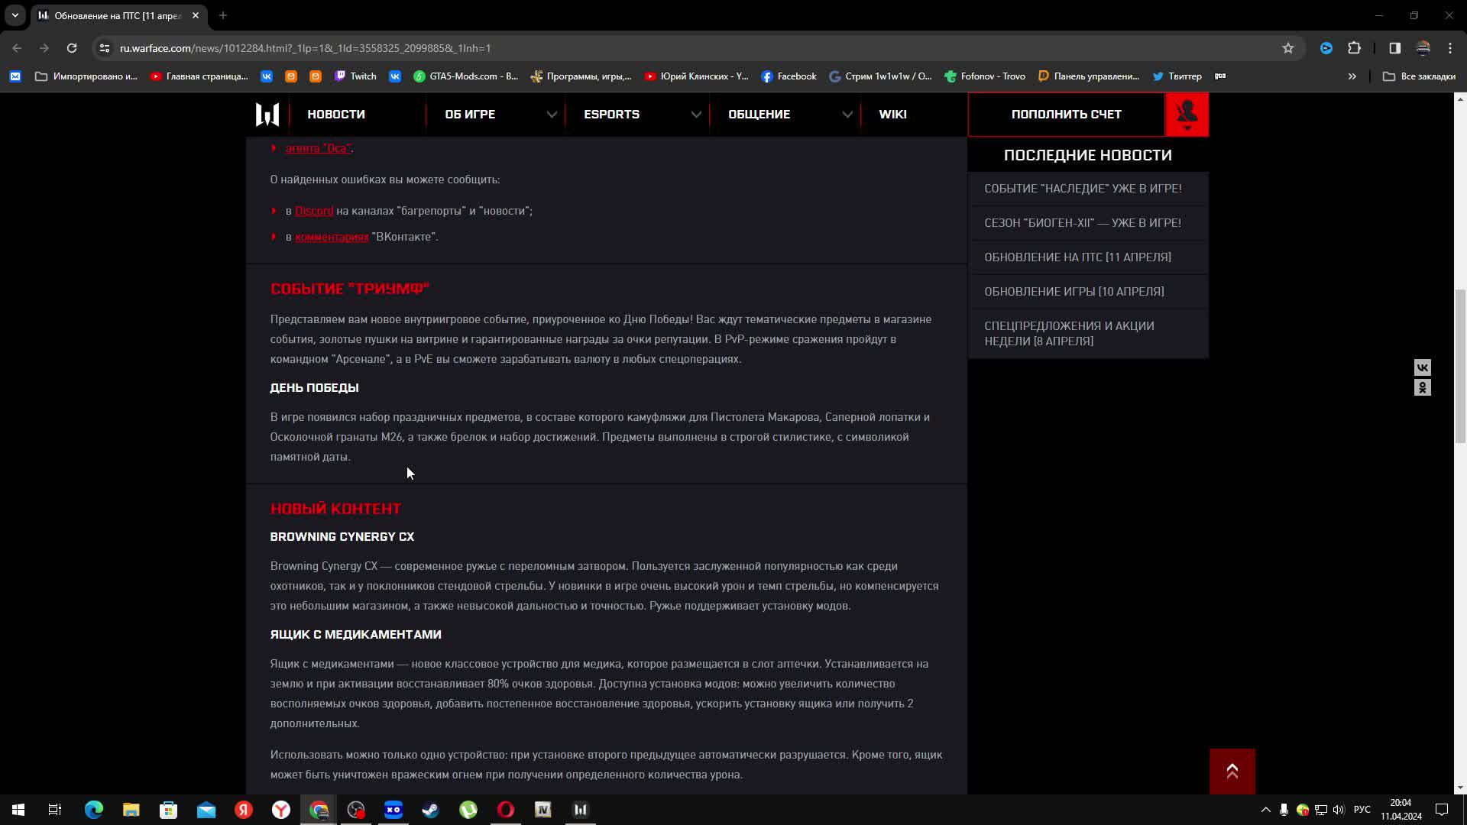Reload the page
Screen dimensions: 1467x825
[x=72, y=48]
